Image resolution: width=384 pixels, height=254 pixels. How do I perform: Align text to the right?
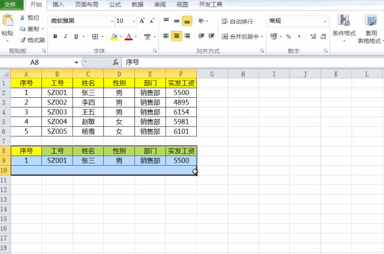[x=187, y=36]
